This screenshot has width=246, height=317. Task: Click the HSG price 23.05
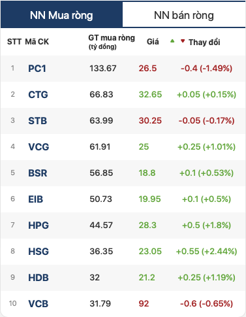point(150,252)
